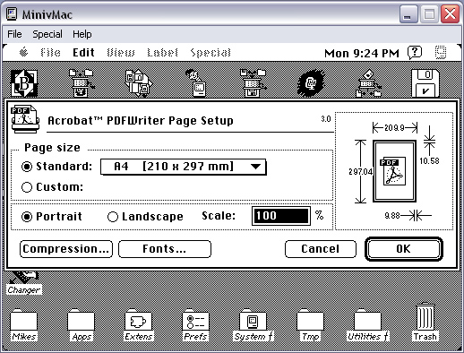Image resolution: width=464 pixels, height=353 pixels.
Task: Open the MinivMac File menu
Action: pyautogui.click(x=14, y=34)
